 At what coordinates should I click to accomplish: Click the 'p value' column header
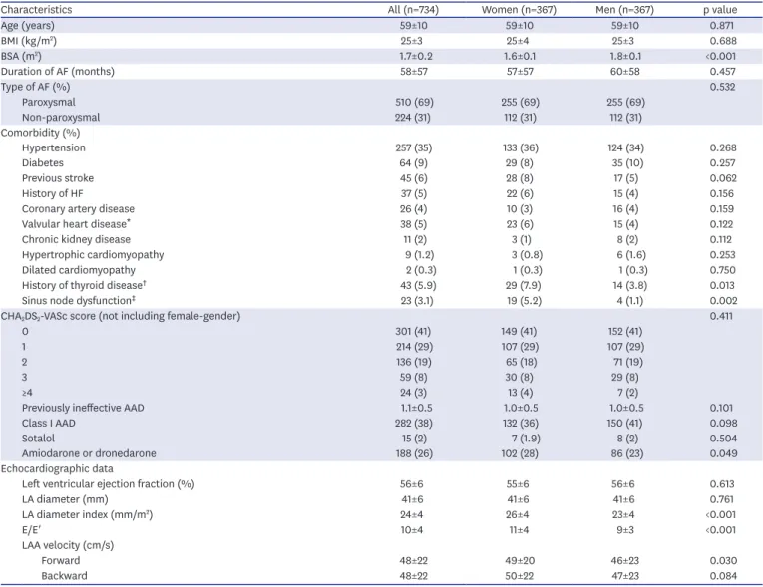(x=720, y=10)
